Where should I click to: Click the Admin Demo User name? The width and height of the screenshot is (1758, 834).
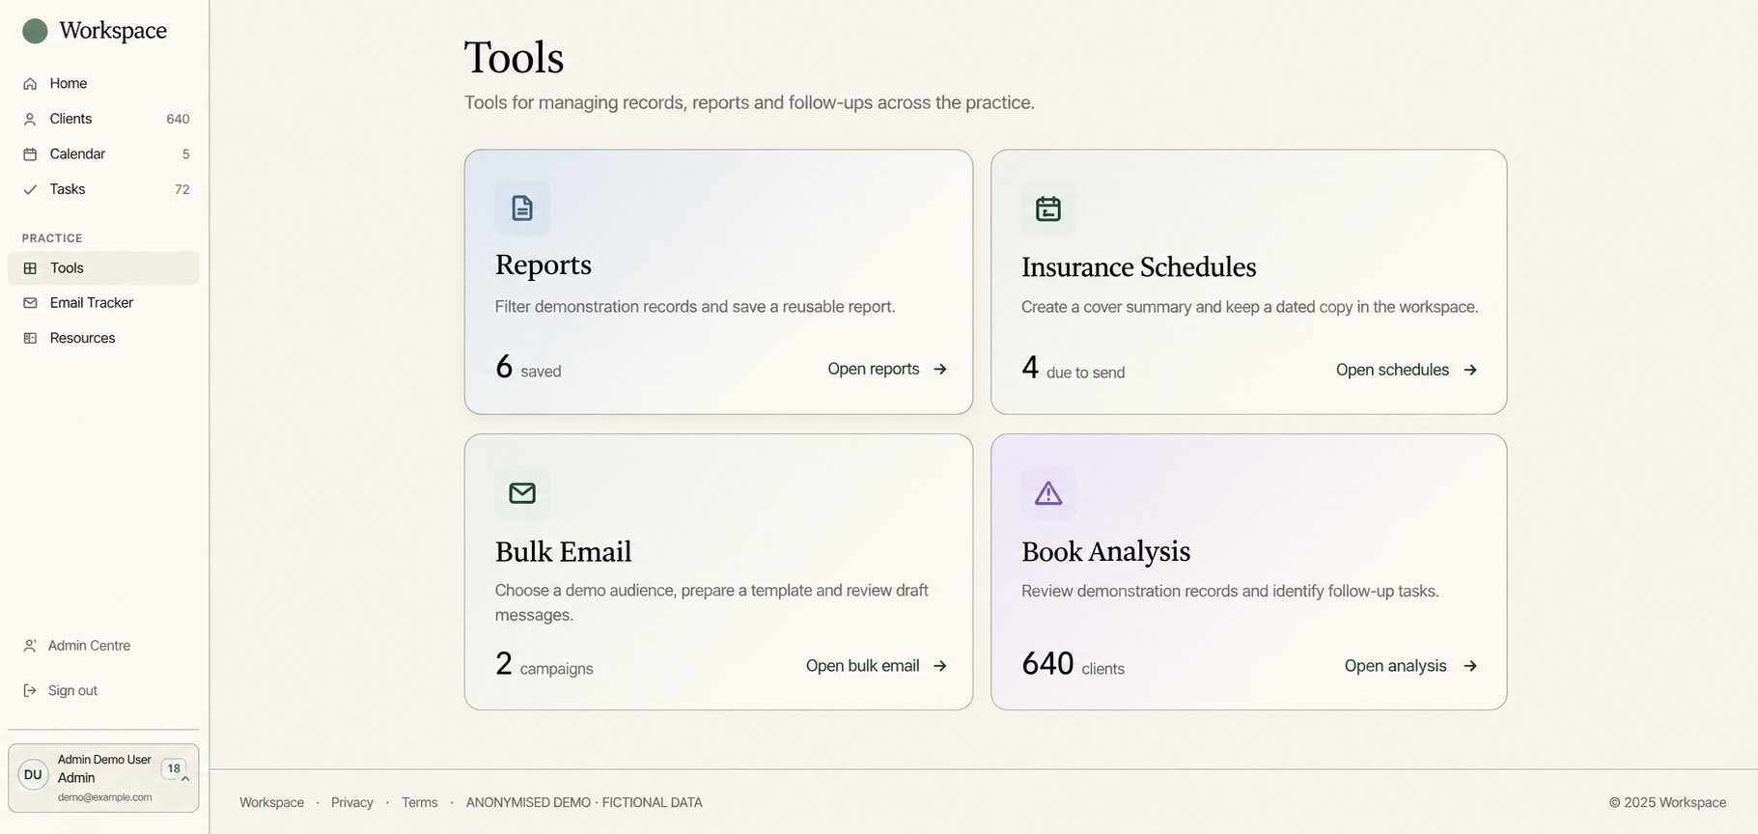pyautogui.click(x=104, y=760)
